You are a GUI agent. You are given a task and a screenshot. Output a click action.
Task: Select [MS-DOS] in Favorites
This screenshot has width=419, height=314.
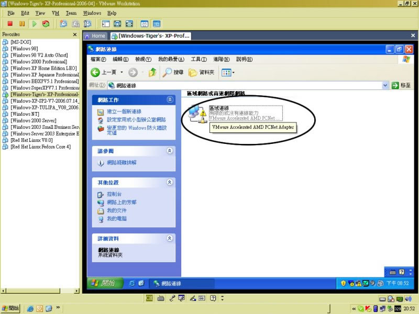[20, 42]
